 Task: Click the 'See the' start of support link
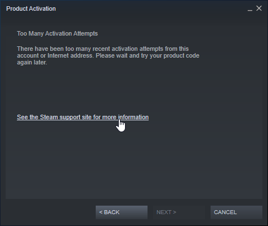coord(28,117)
